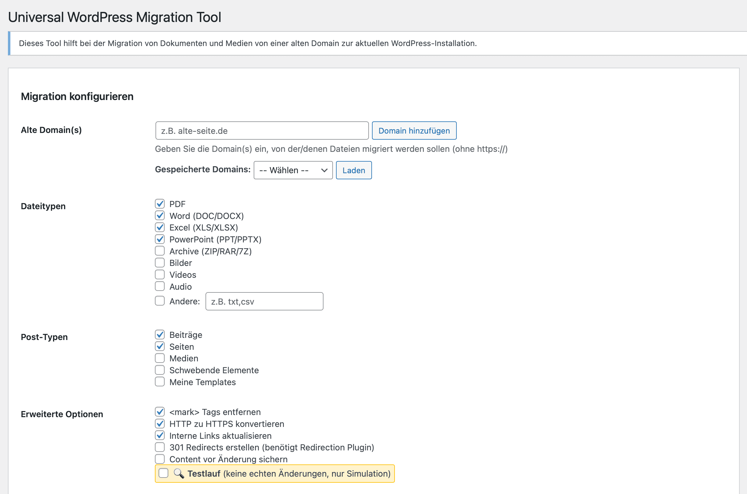Check Schwebende Elemente post type
Image resolution: width=747 pixels, height=494 pixels.
(x=160, y=370)
